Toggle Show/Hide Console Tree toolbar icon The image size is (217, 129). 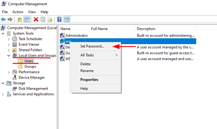pos(27,19)
